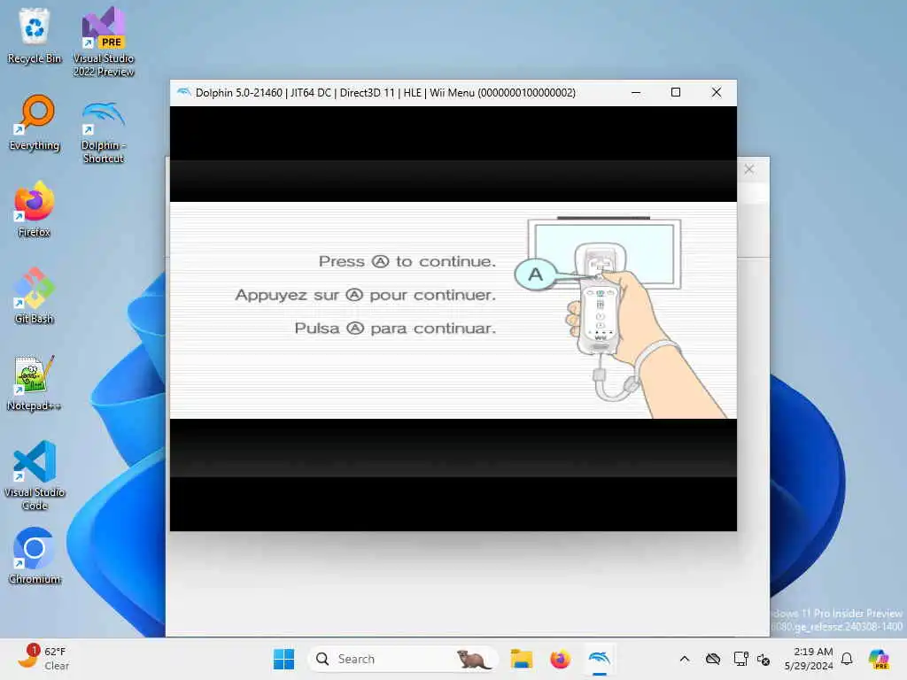
Task: Click the taskbar Search box
Action: tap(403, 659)
